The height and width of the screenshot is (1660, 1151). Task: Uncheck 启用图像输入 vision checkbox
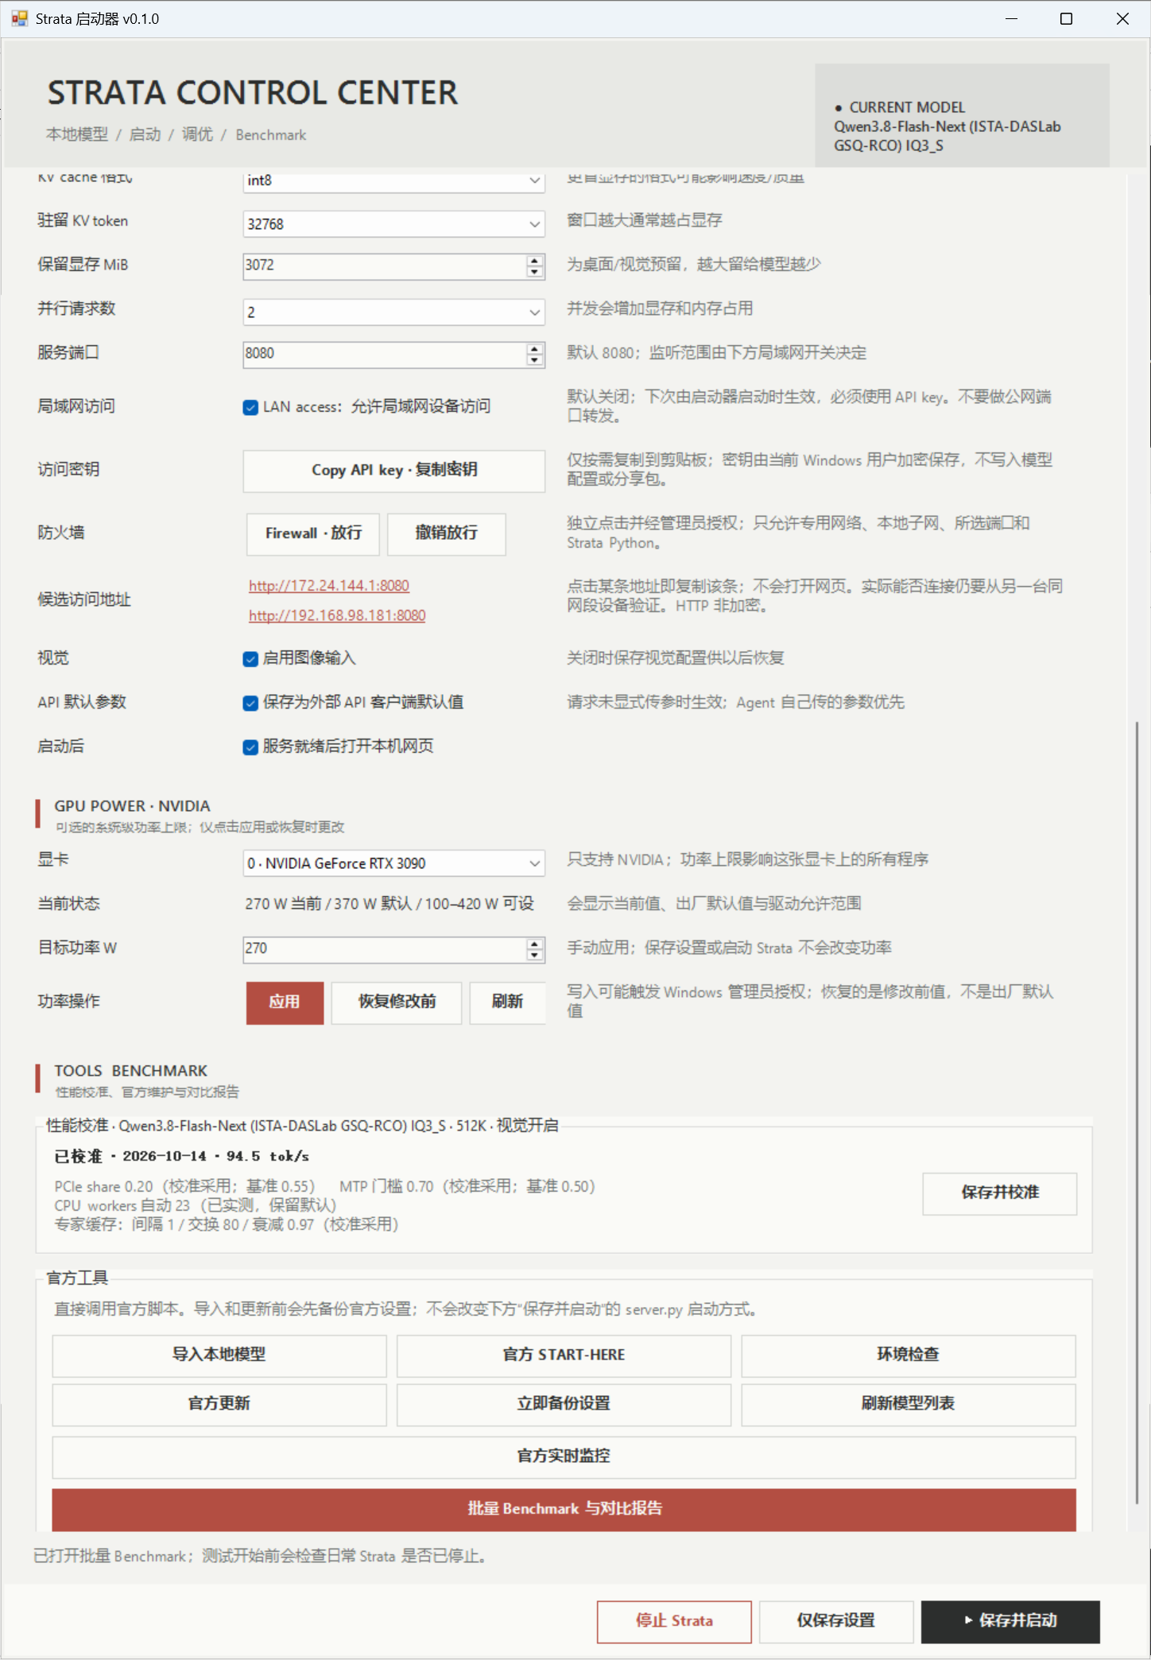tap(250, 658)
